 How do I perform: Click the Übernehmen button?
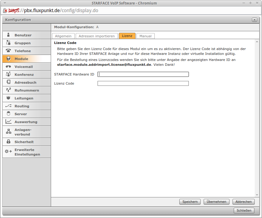click(x=216, y=202)
